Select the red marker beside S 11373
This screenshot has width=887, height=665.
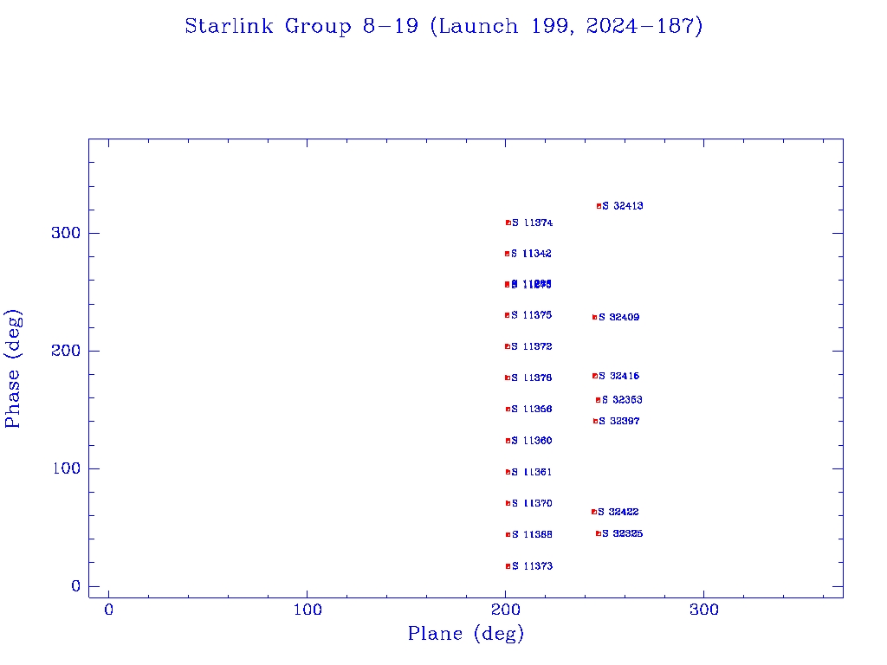click(508, 566)
